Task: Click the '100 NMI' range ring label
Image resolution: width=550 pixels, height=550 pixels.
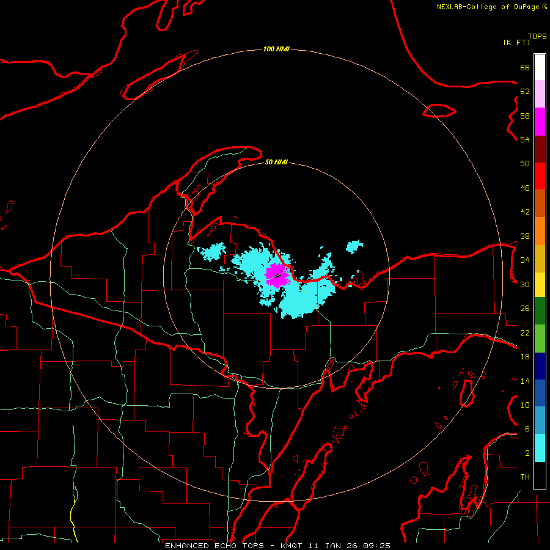Action: 276,49
